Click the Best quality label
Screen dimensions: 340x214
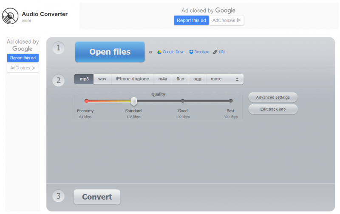tap(230, 111)
